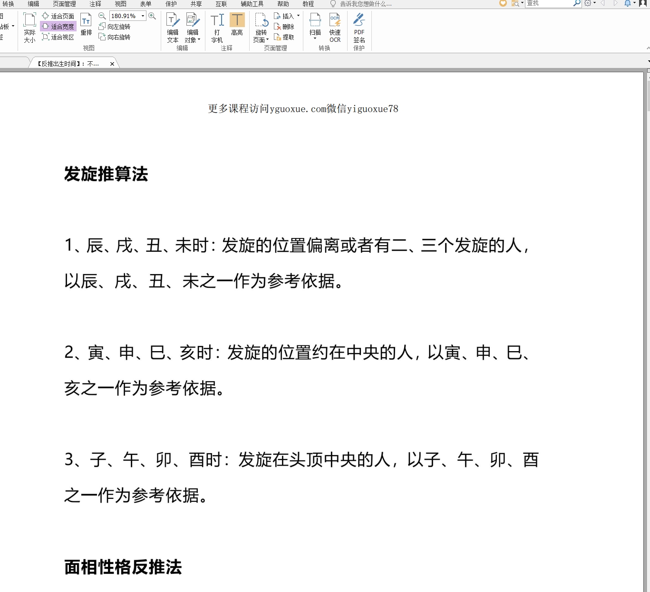Rotate view left with 向左旋转
650x592 pixels.
115,27
